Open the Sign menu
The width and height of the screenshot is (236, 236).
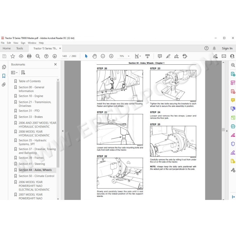[x=23, y=43]
